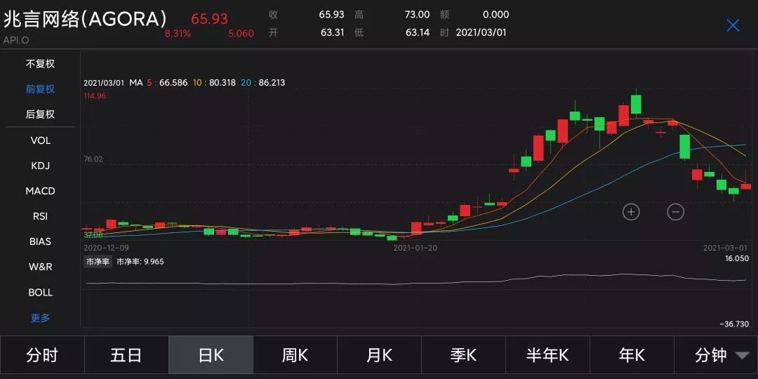
Task: Click the 2021-03-01 date axis label
Action: 725,248
